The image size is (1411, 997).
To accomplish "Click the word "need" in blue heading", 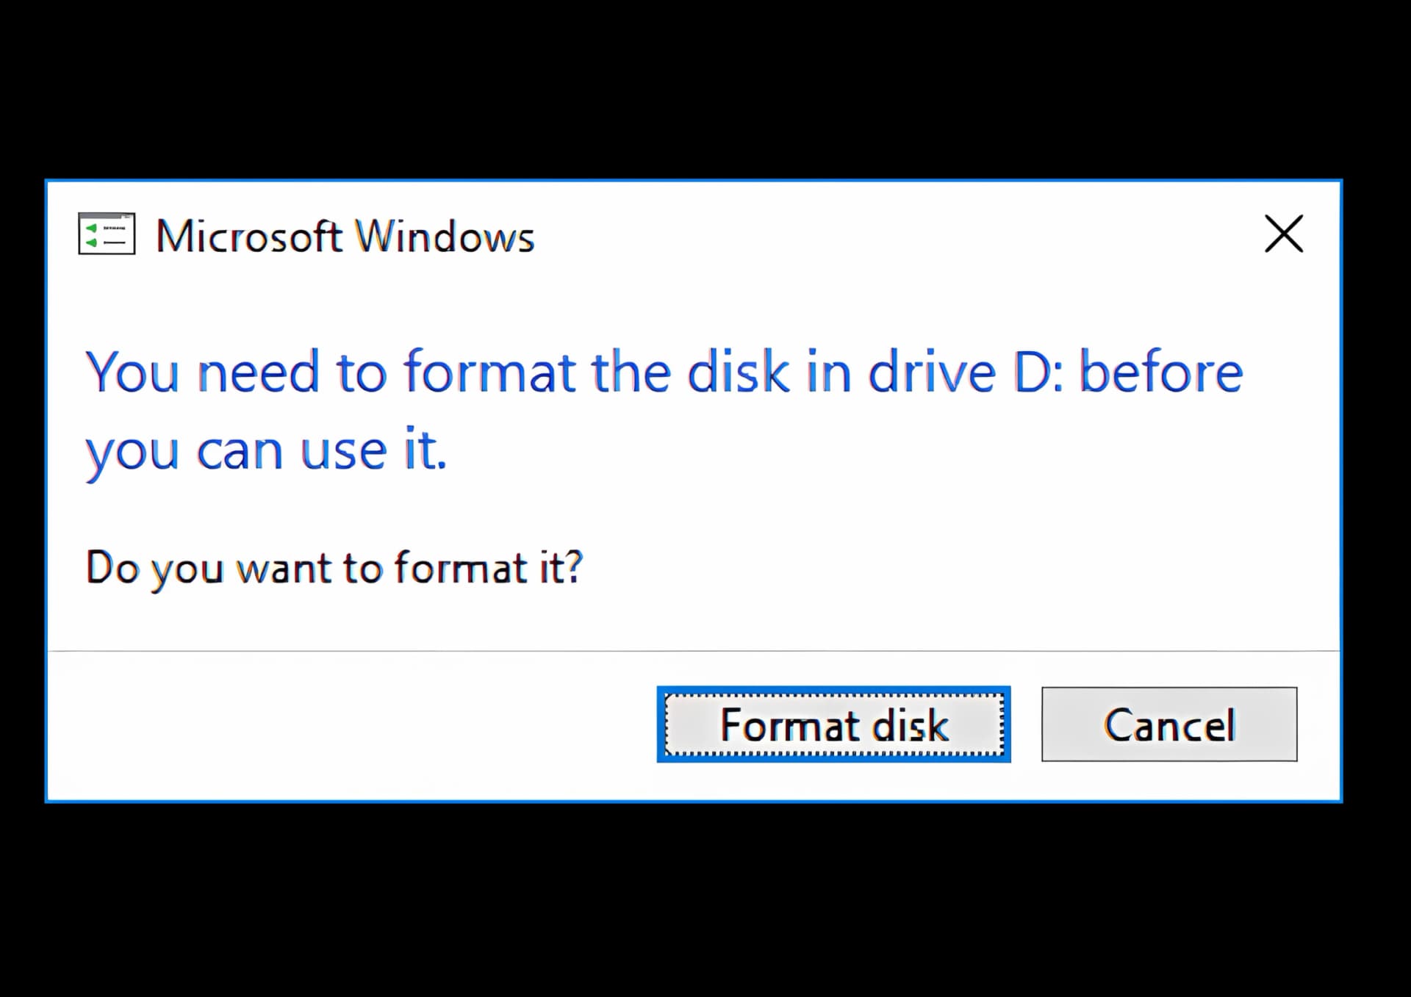I will coord(259,372).
